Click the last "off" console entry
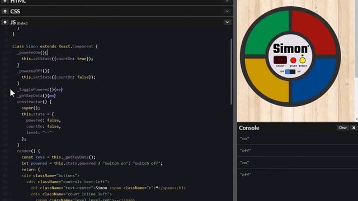This screenshot has width=358, height=201. pos(246,175)
